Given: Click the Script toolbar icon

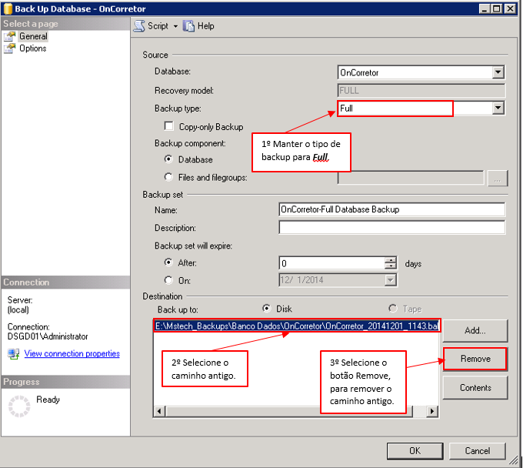Looking at the screenshot, I should [x=139, y=26].
